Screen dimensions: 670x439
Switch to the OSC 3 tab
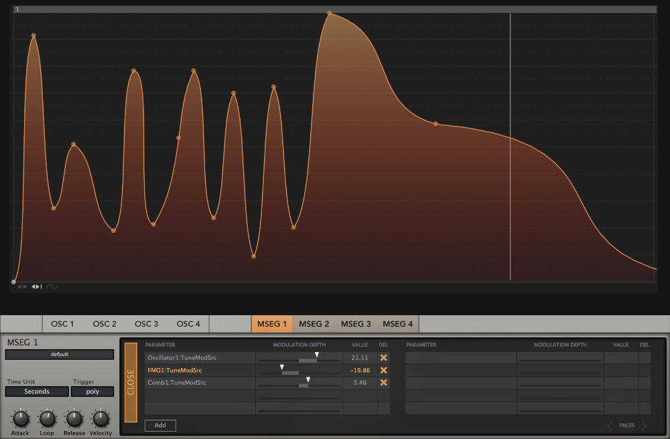tap(146, 324)
